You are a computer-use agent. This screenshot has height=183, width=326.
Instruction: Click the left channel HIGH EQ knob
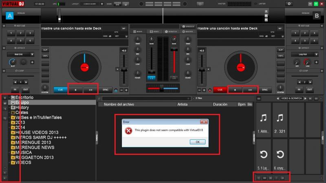[138, 39]
